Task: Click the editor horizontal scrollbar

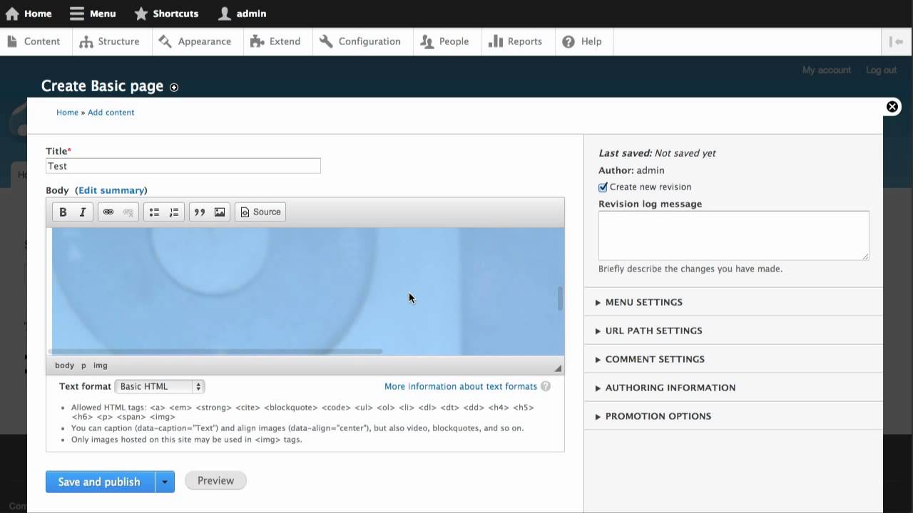Action: pyautogui.click(x=215, y=351)
